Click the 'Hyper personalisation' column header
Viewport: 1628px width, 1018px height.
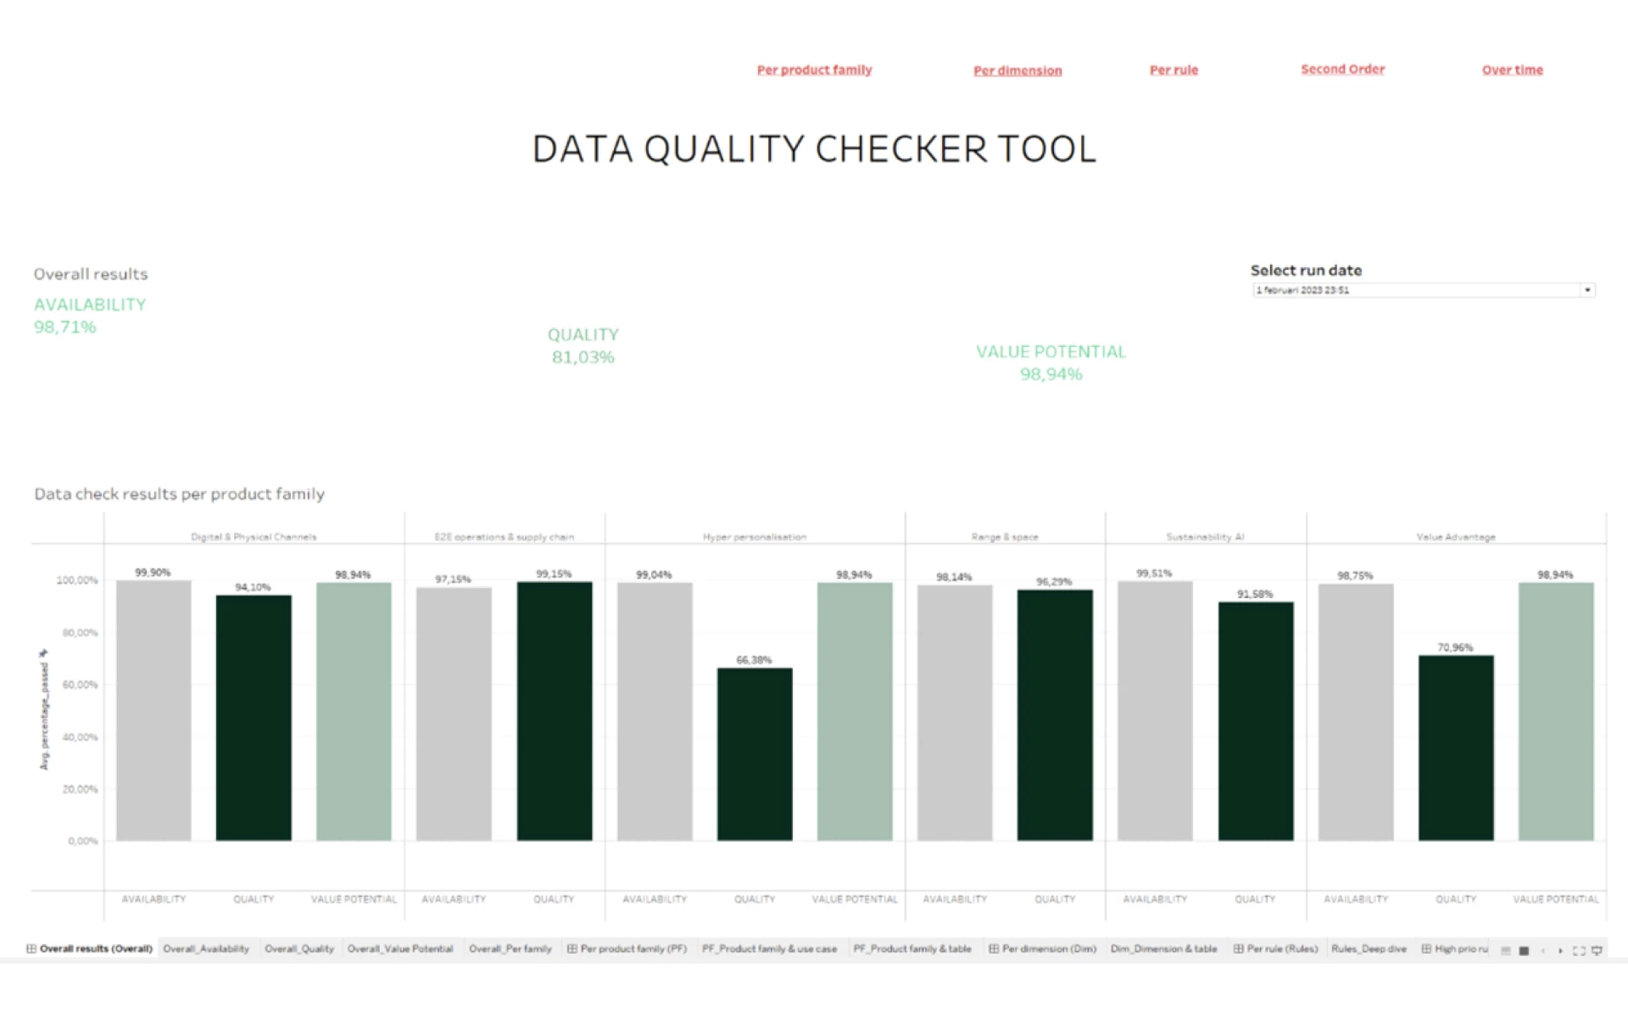755,537
